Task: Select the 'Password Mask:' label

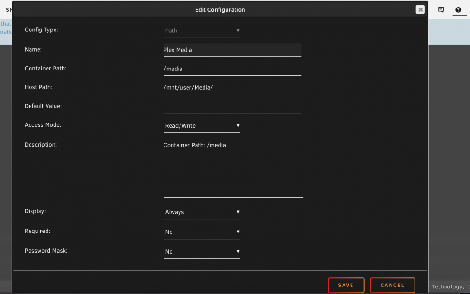Action: (46, 251)
